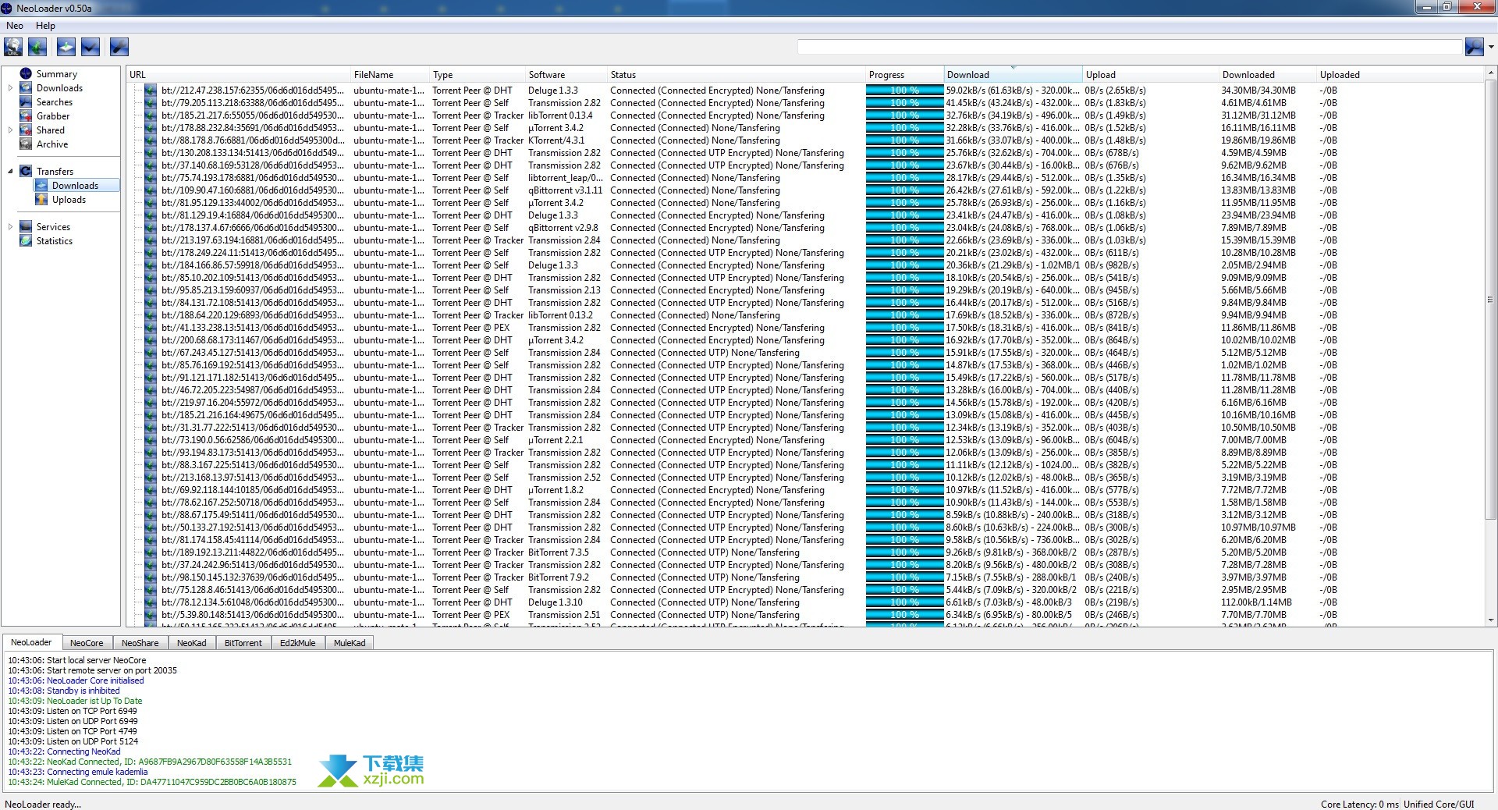The image size is (1498, 810).
Task: Sort by the Status column header
Action: pos(736,75)
